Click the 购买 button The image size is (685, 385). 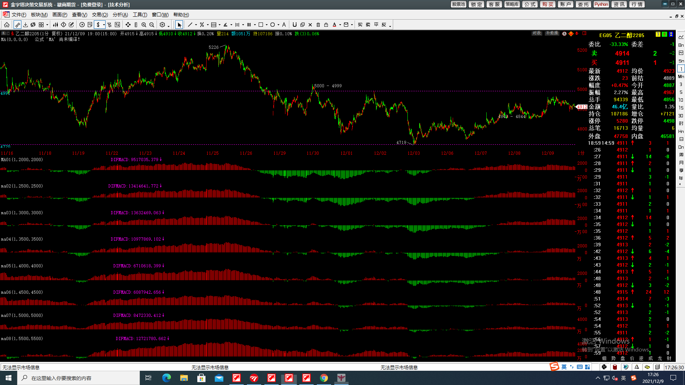[x=548, y=4]
